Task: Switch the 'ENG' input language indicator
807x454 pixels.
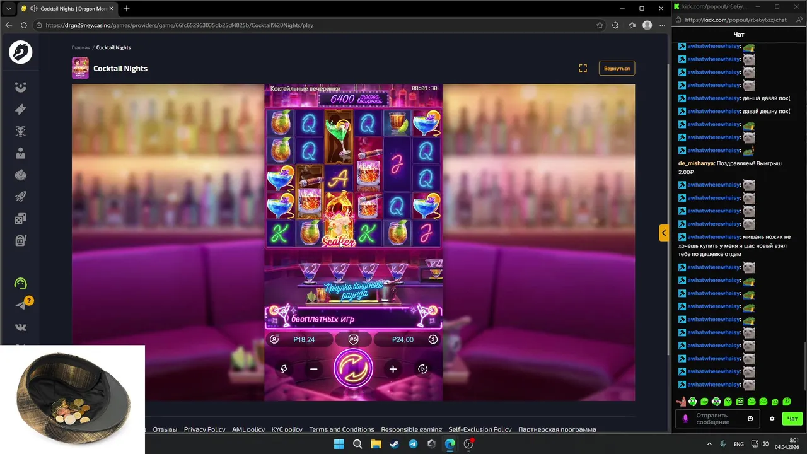Action: tap(738, 444)
